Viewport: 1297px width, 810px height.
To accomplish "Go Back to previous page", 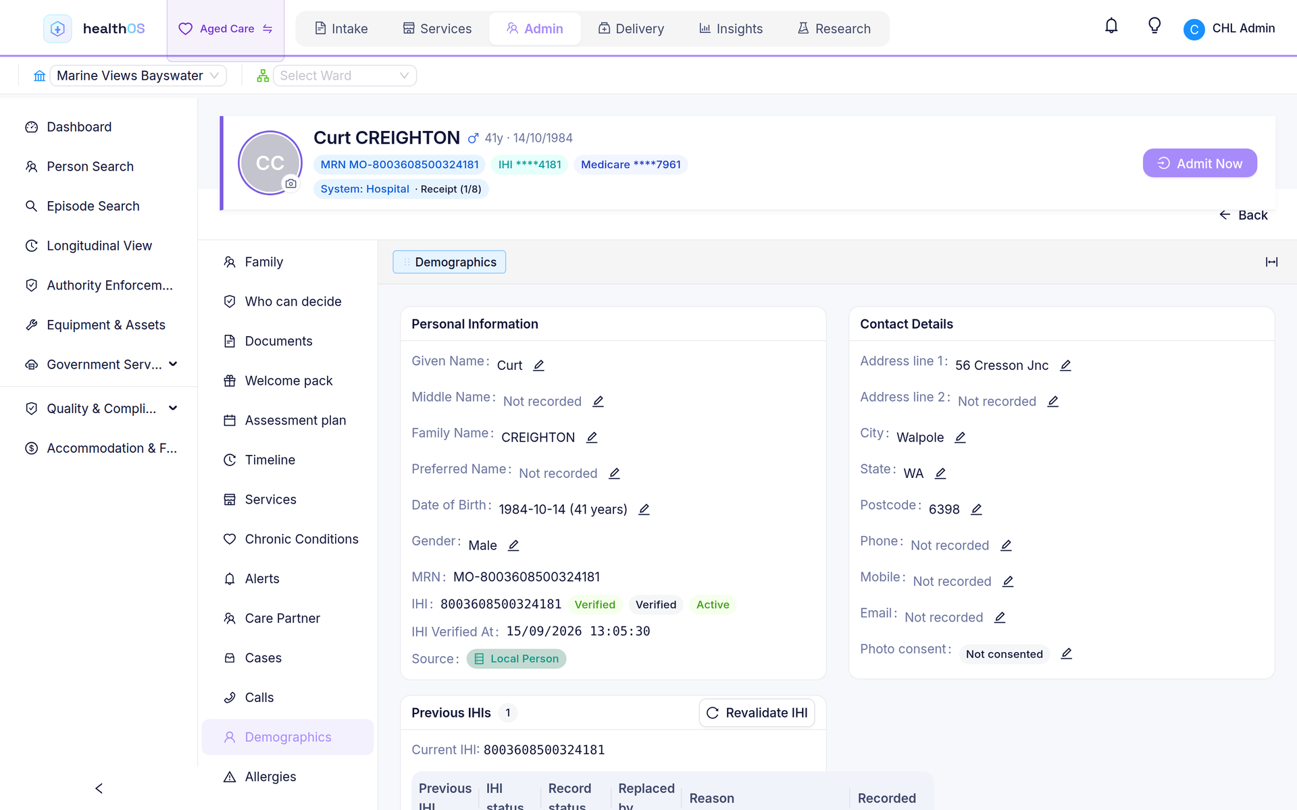I will [x=1244, y=215].
